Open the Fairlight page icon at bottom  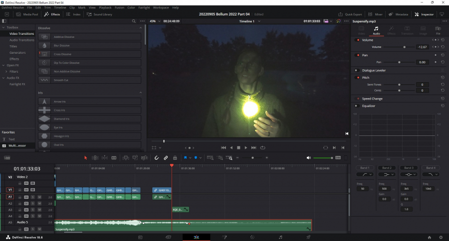pos(280,237)
